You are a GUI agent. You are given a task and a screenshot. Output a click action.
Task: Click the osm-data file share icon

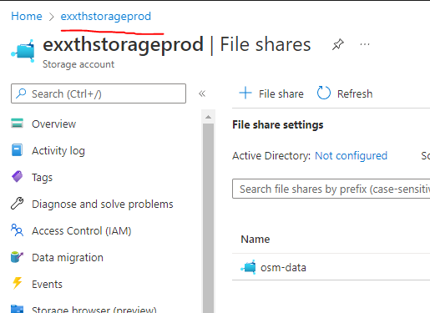(248, 267)
